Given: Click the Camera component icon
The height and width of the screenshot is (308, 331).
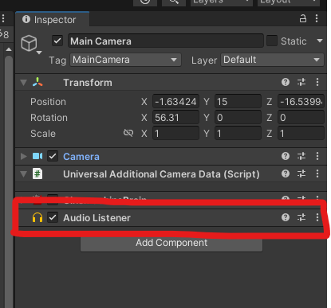Looking at the screenshot, I should coord(37,156).
